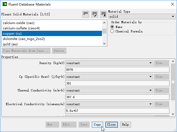Viewport: 177px width, 132px height.
Task: Expand the Density method dropdown
Action: tap(109, 63)
